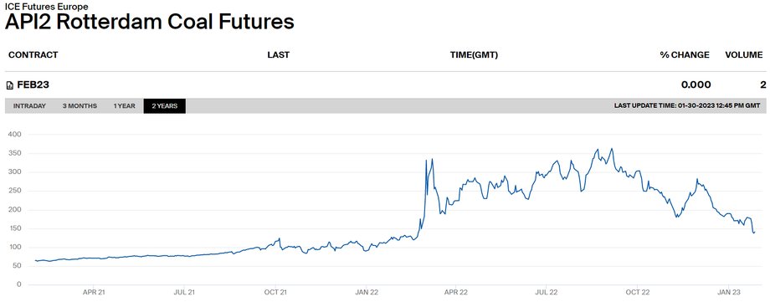Click the ICE Futures Europe label
Screen dimensions: 770x307
tap(46, 7)
